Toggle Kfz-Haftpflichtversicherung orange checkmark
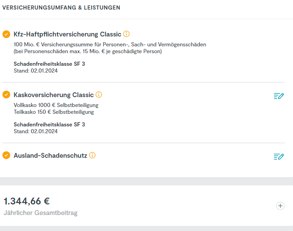Screen dimensions: 293x231 click(6, 34)
